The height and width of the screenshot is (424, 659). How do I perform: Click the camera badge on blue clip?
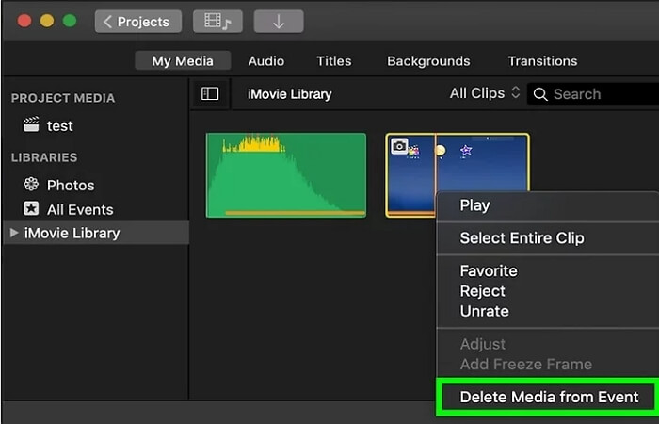[x=399, y=146]
